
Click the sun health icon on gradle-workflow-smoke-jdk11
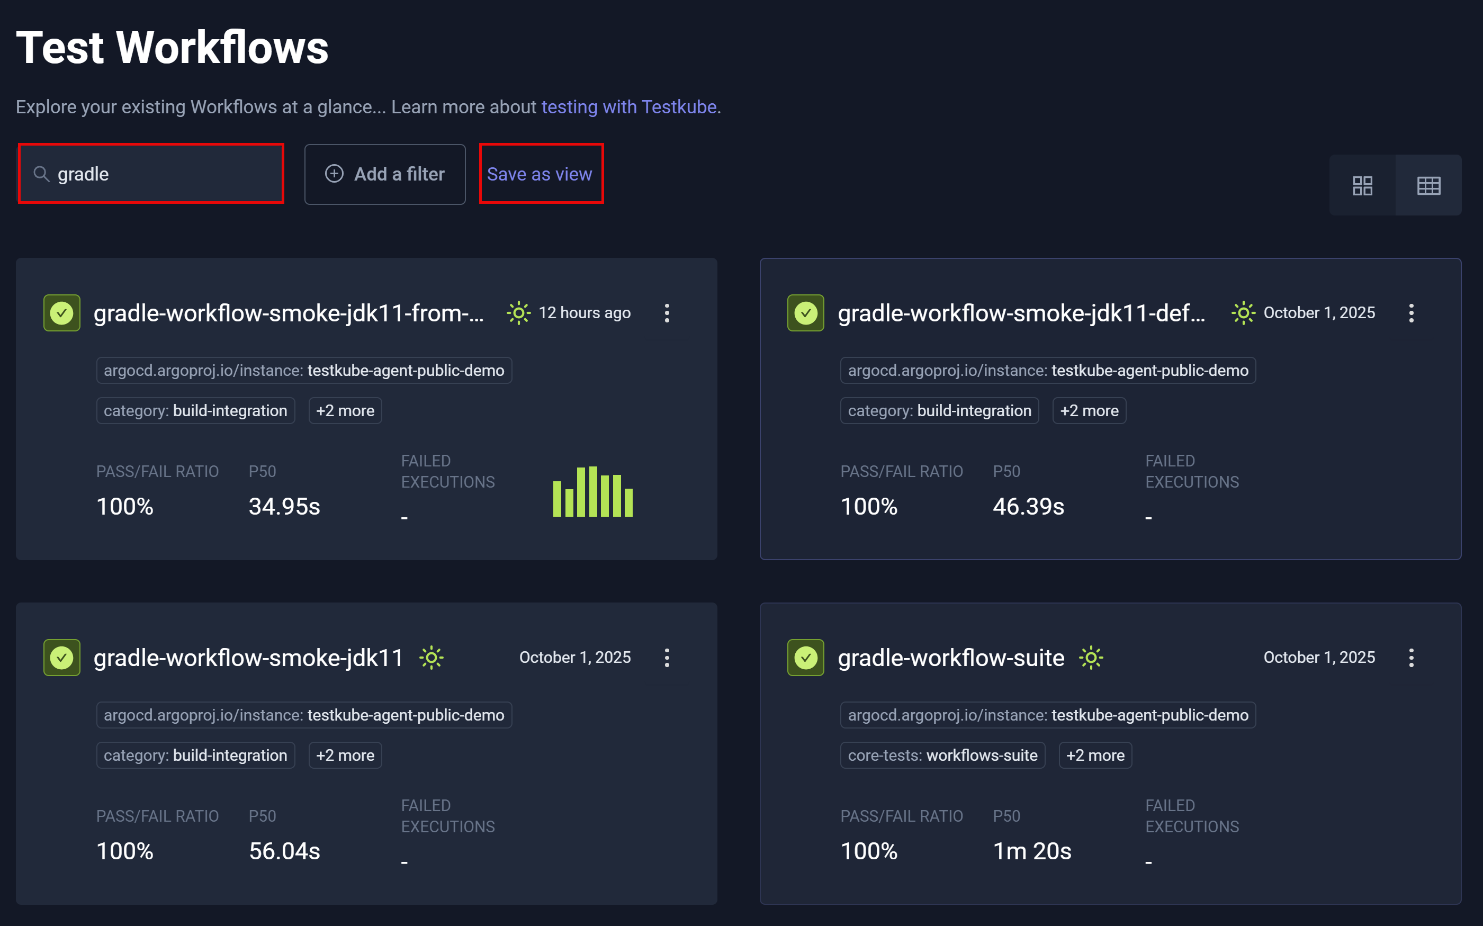tap(432, 657)
